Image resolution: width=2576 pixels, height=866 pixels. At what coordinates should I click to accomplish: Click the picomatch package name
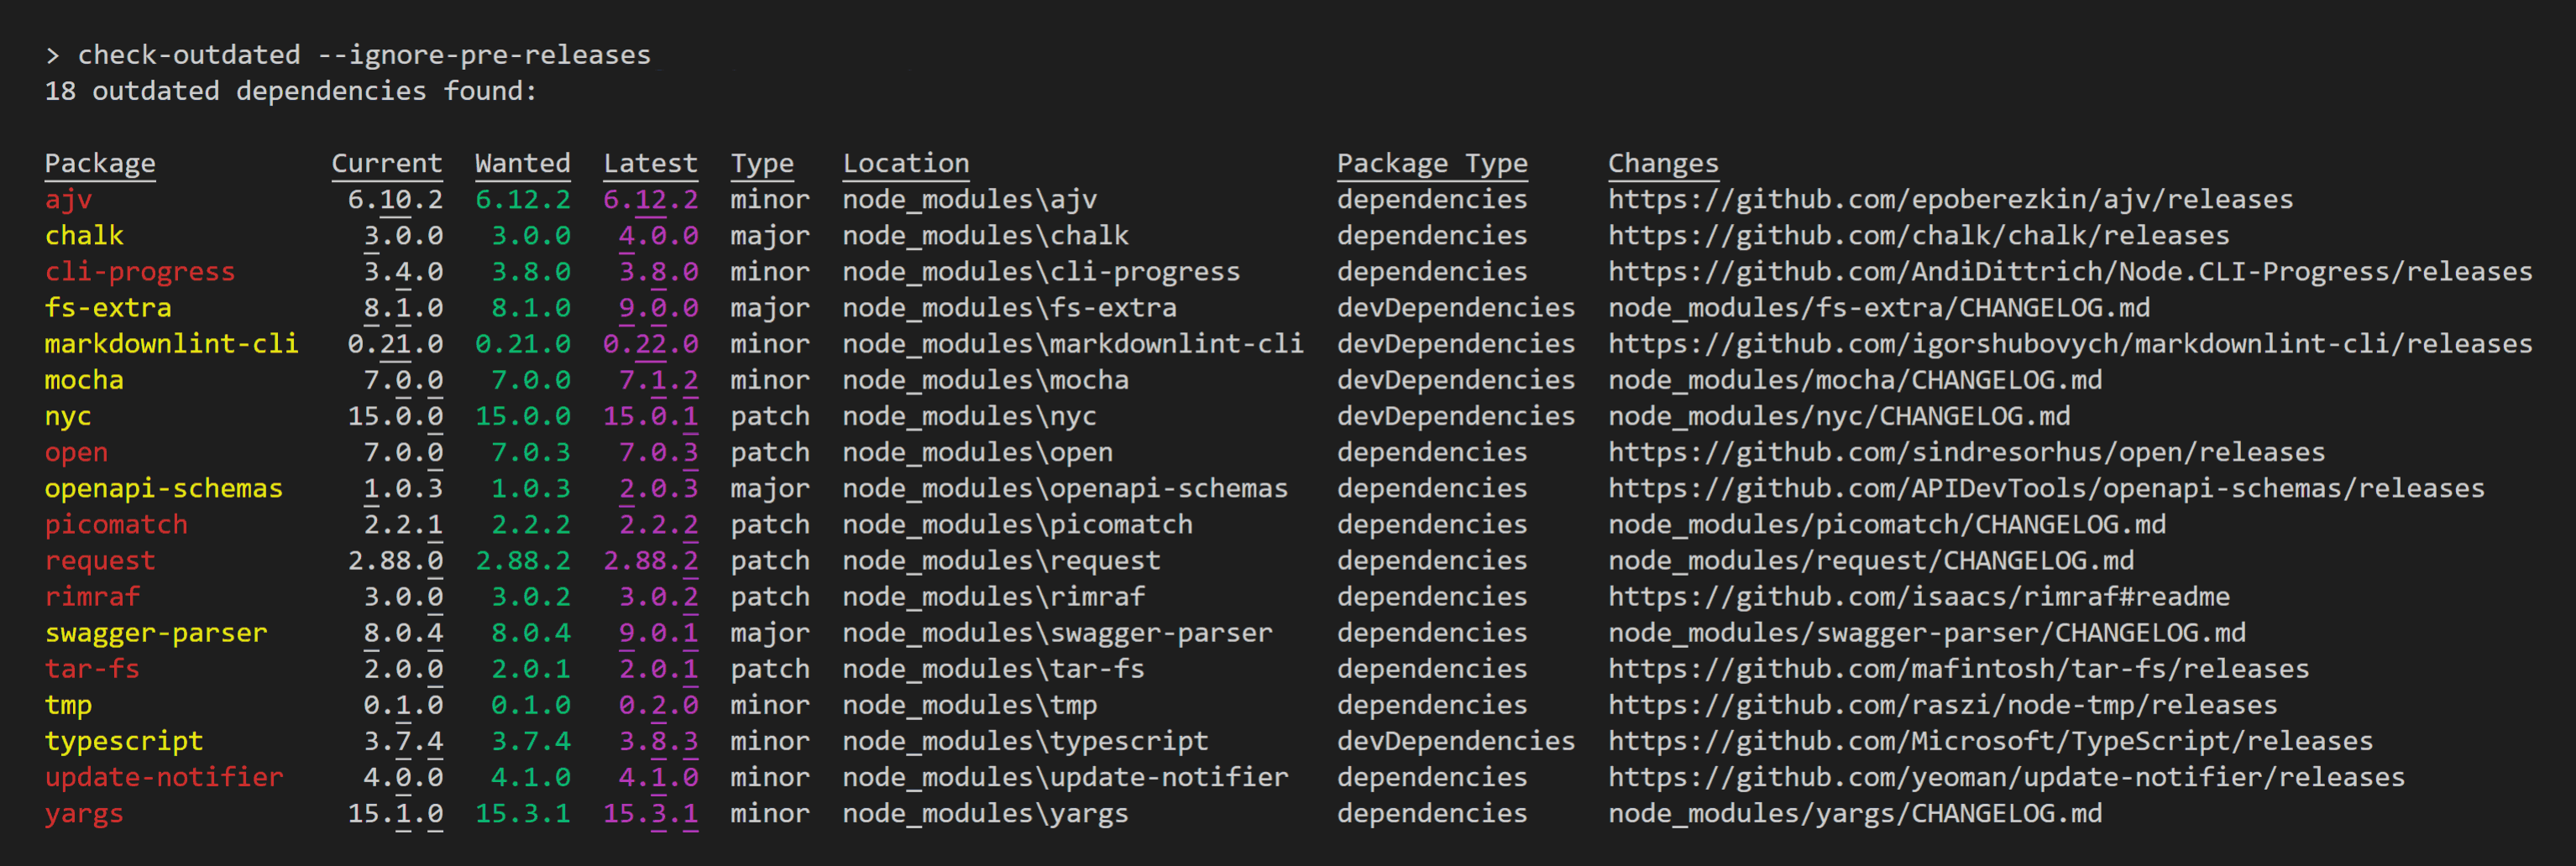[116, 524]
